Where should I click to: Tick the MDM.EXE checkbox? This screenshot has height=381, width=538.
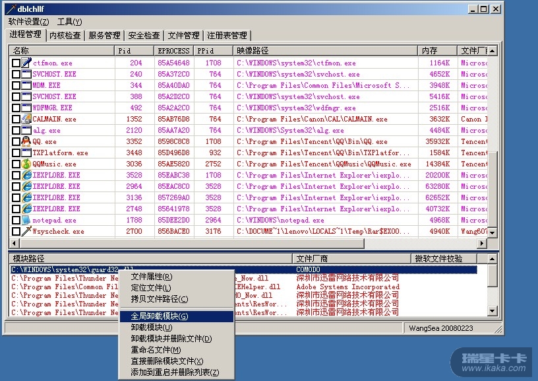click(x=16, y=86)
